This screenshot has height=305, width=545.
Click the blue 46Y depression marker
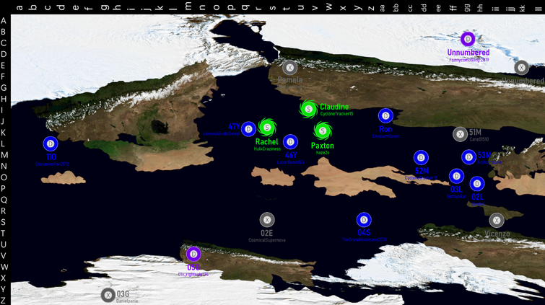(x=290, y=142)
